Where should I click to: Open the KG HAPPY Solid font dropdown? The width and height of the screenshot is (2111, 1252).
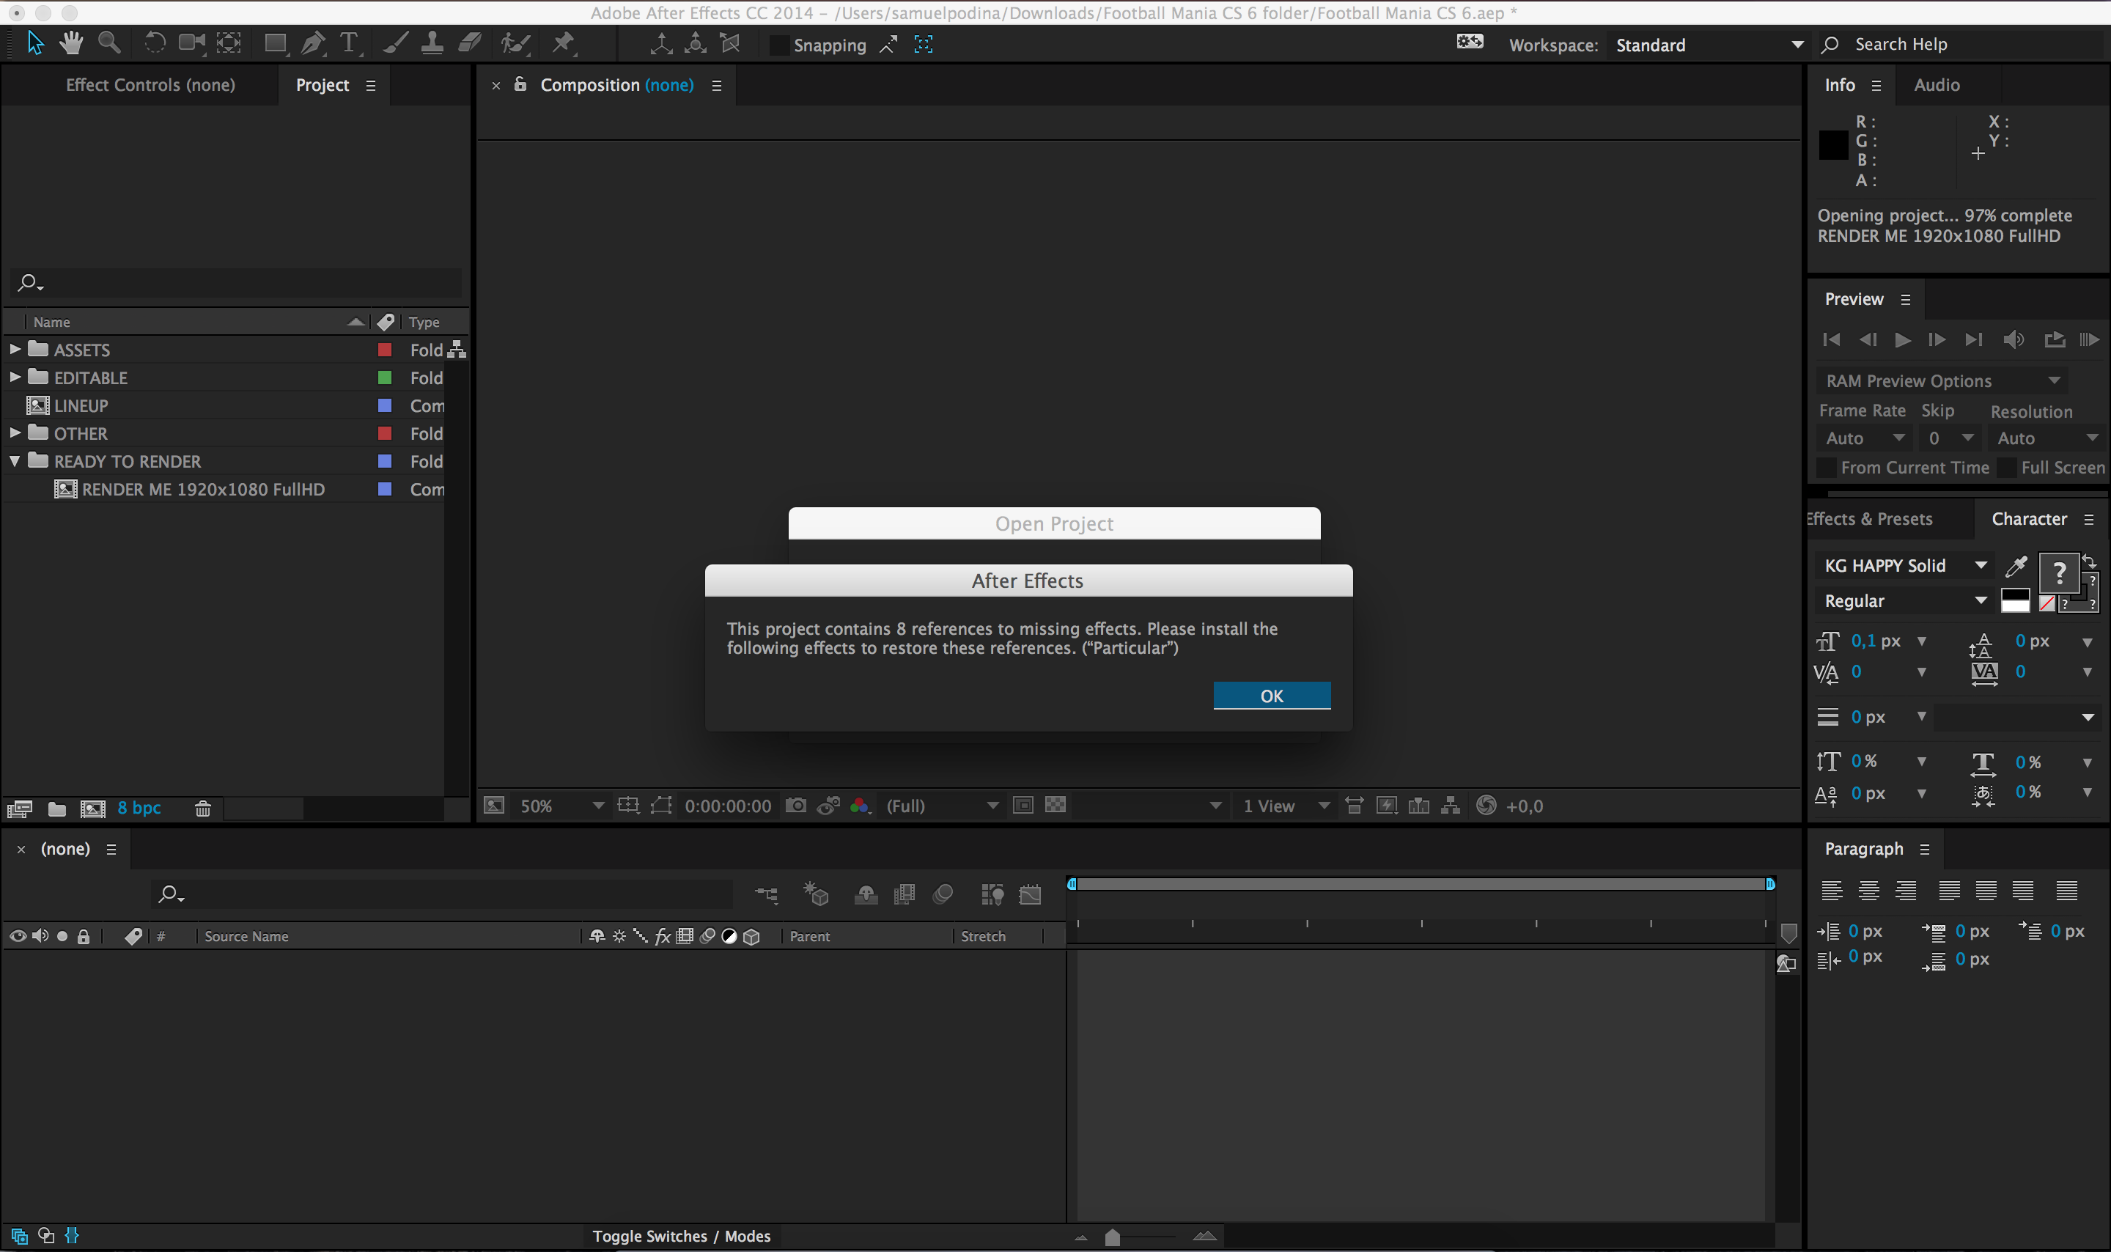point(1903,566)
